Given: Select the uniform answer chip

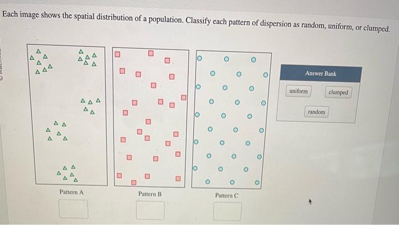Looking at the screenshot, I should [x=299, y=91].
